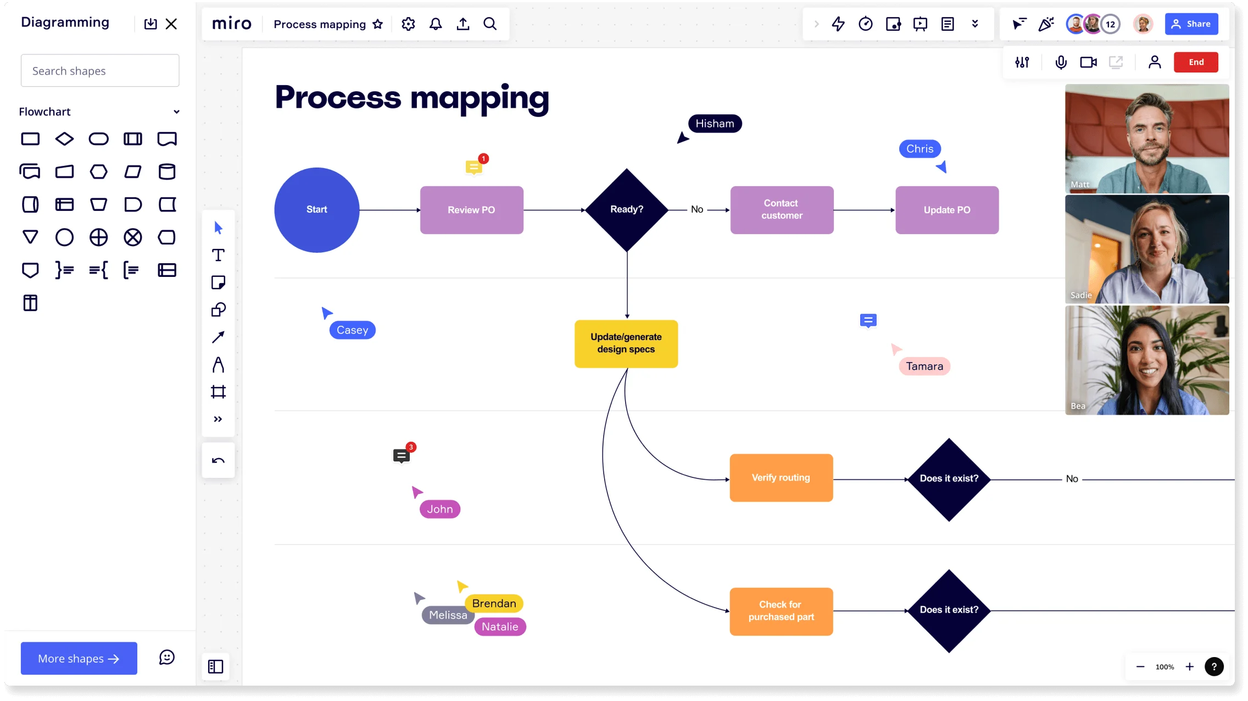Image resolution: width=1248 pixels, height=701 pixels.
Task: Select the arrow/select tool in toolbar
Action: [x=217, y=227]
